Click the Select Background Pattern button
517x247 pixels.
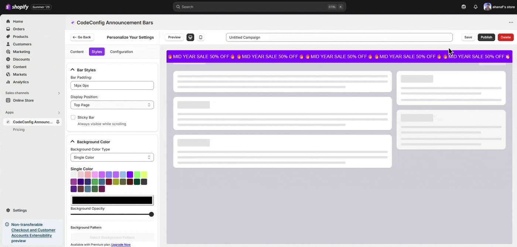pos(112,237)
